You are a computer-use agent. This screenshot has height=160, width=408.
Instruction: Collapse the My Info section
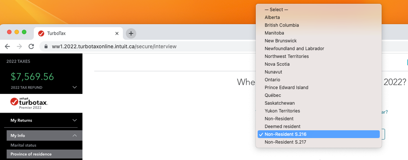coord(45,136)
